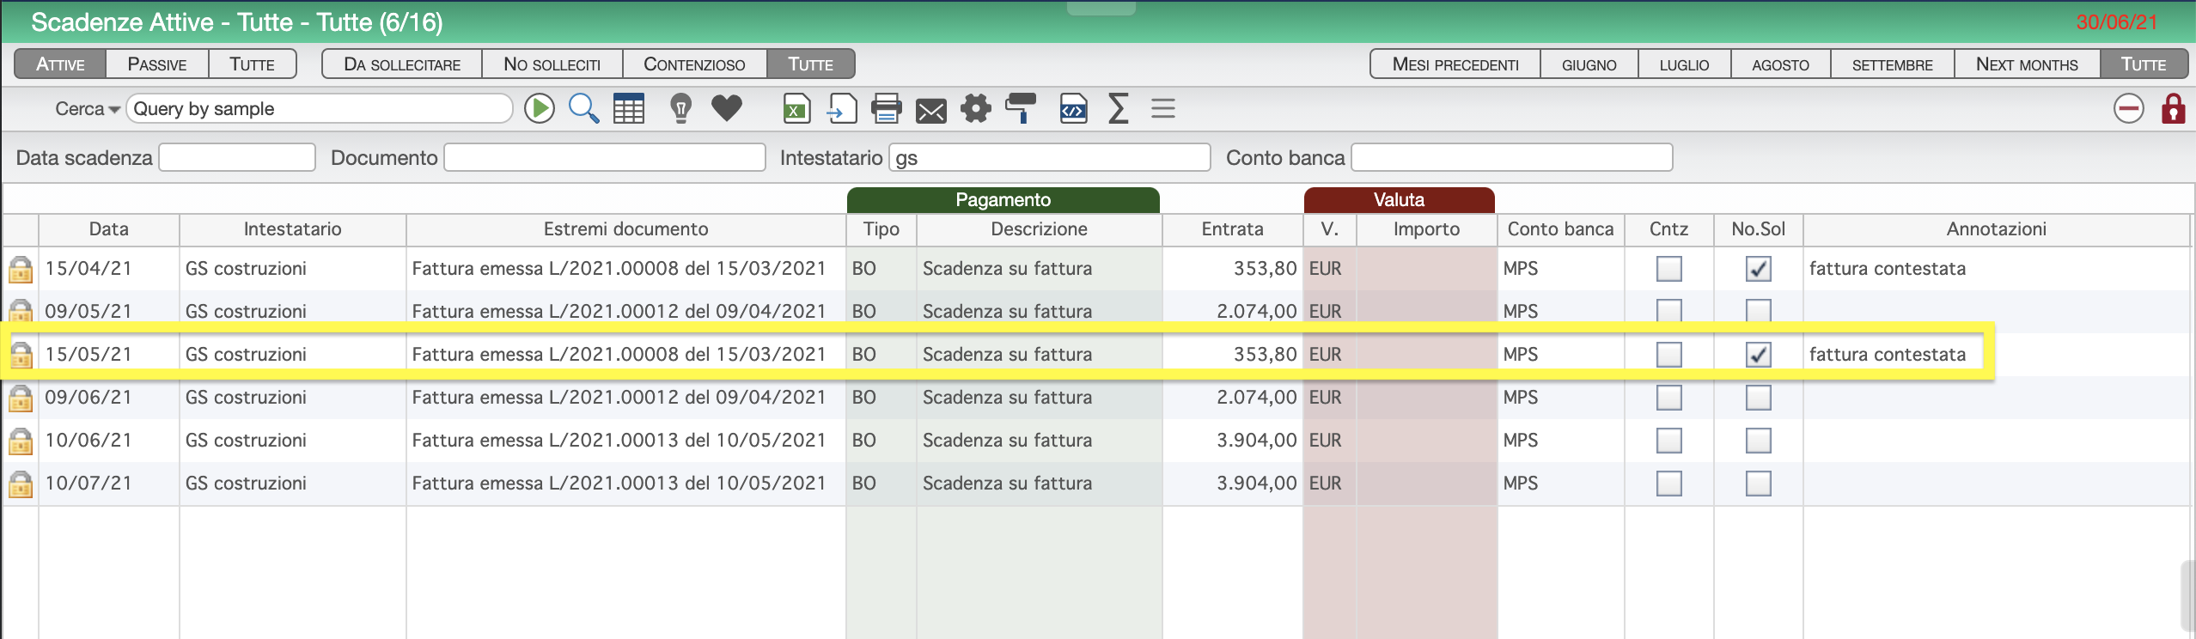Click the magnifying glass search icon
Viewport: 2196px width, 639px height.
pos(584,109)
